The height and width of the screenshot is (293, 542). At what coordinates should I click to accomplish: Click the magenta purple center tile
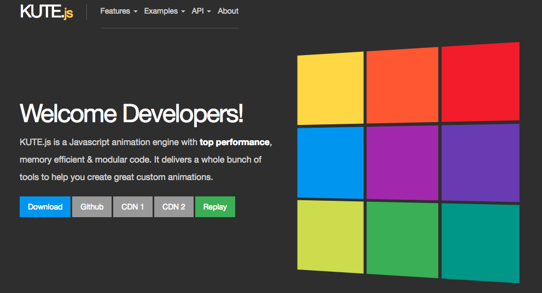pos(403,163)
